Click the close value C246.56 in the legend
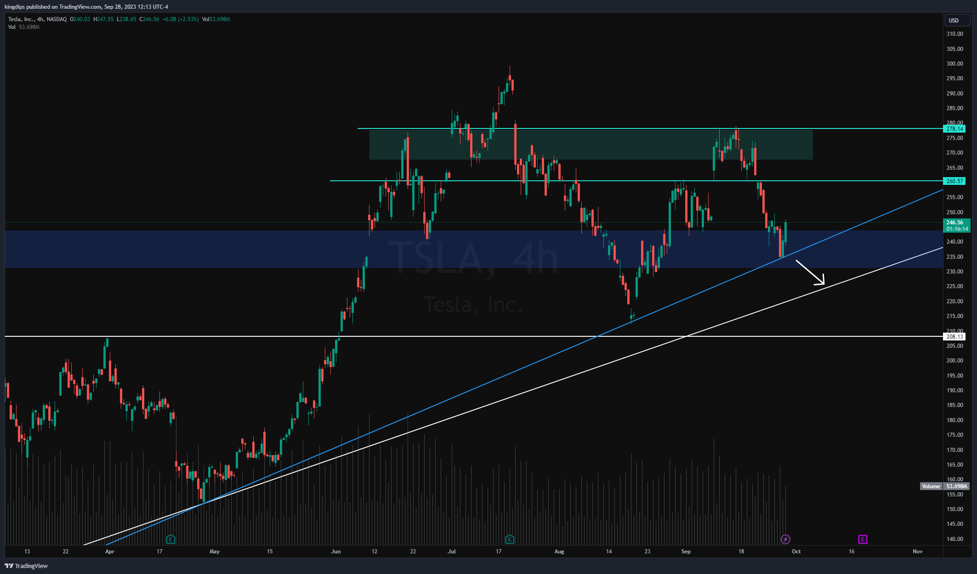The height and width of the screenshot is (574, 977). pyautogui.click(x=149, y=19)
